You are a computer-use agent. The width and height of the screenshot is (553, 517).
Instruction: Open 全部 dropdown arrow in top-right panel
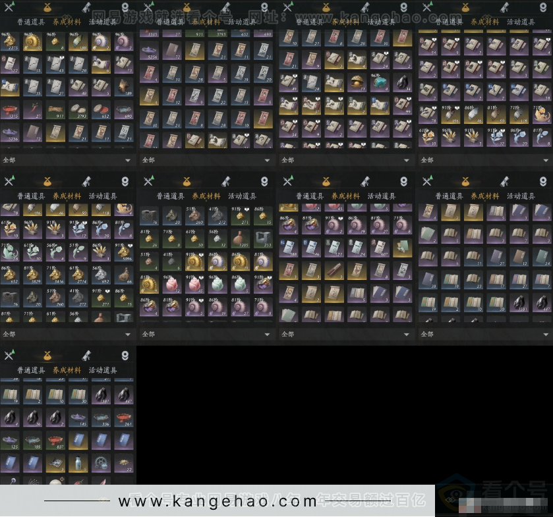coord(545,160)
